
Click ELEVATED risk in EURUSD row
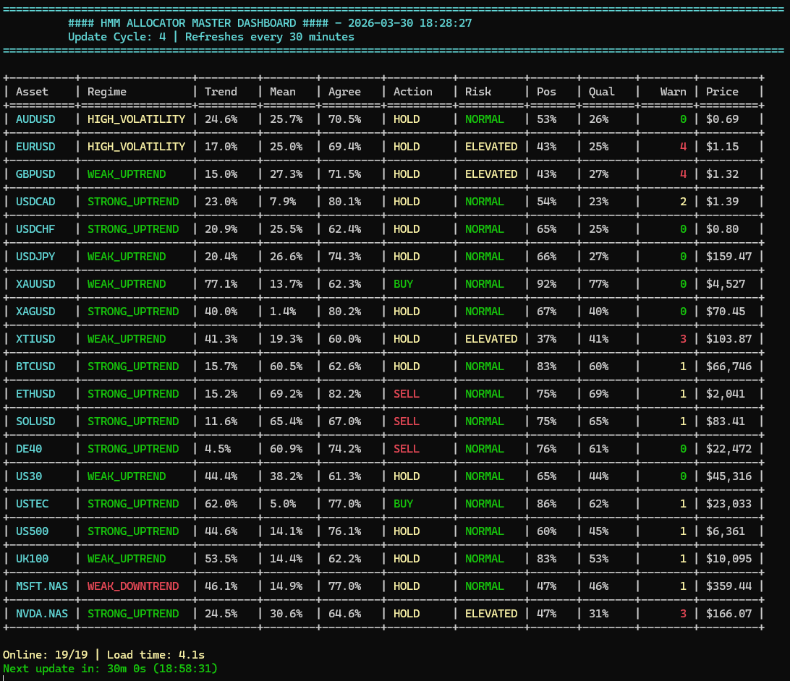pyautogui.click(x=491, y=147)
